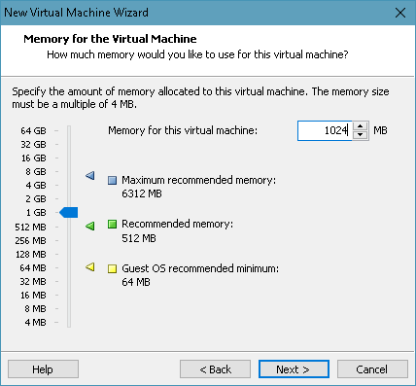Set the slider to the 4 GB mark
The image size is (416, 386).
pyautogui.click(x=69, y=186)
